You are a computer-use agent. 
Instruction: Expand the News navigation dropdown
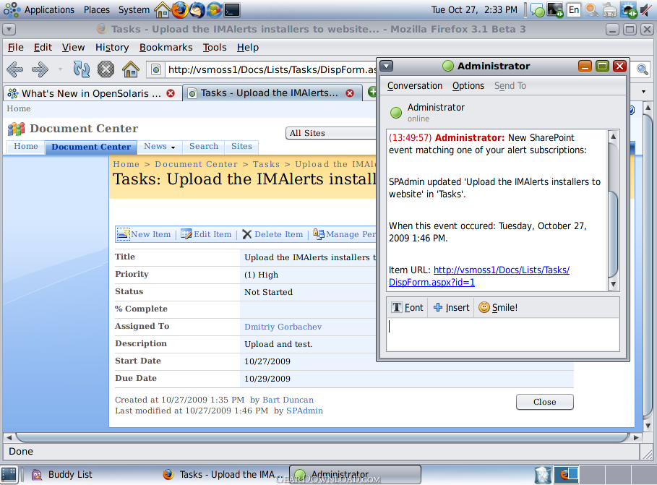173,147
